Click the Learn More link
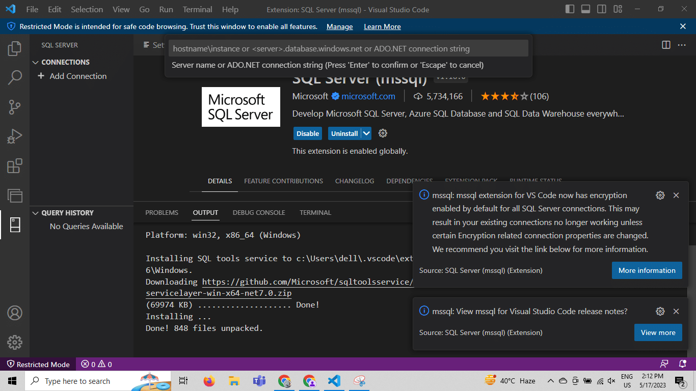 (382, 26)
